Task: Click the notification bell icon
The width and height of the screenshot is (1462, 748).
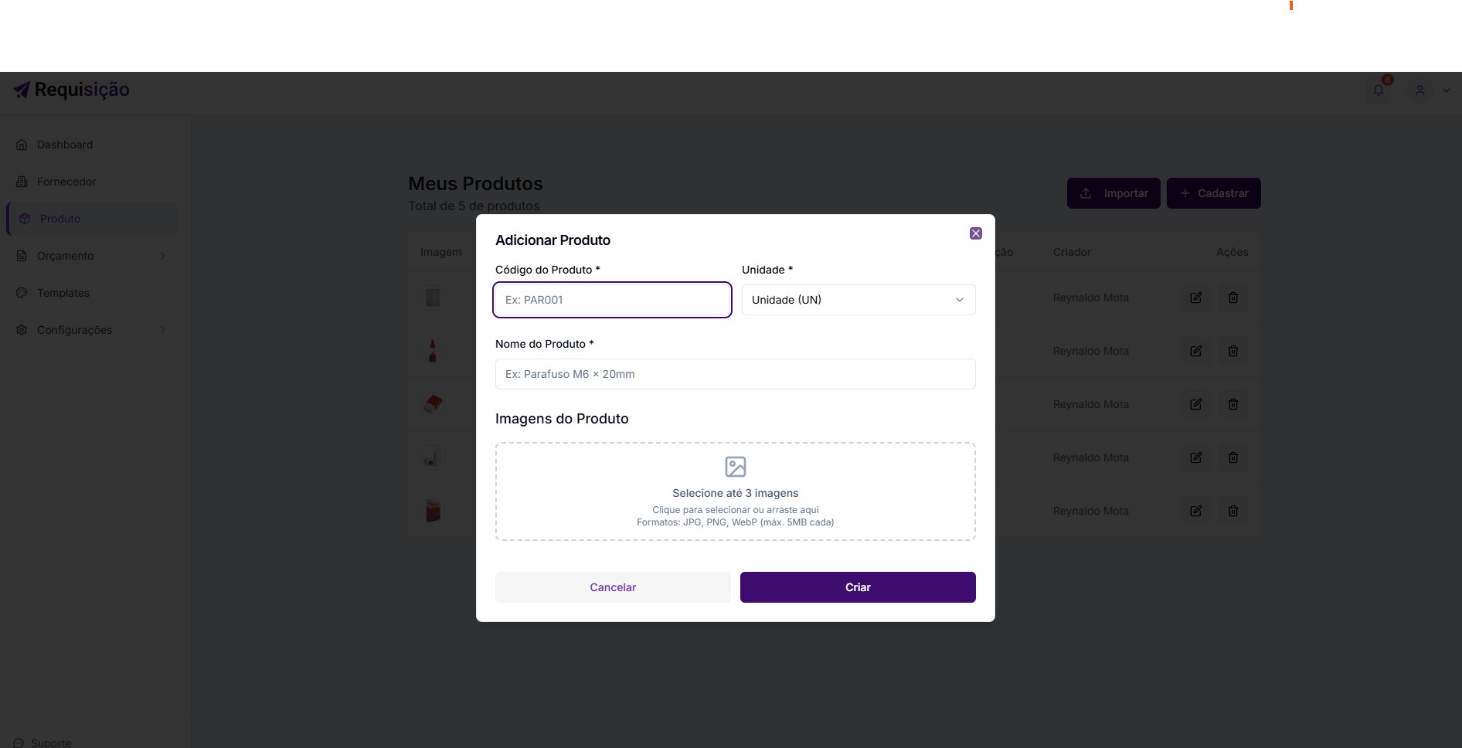Action: click(x=1379, y=90)
